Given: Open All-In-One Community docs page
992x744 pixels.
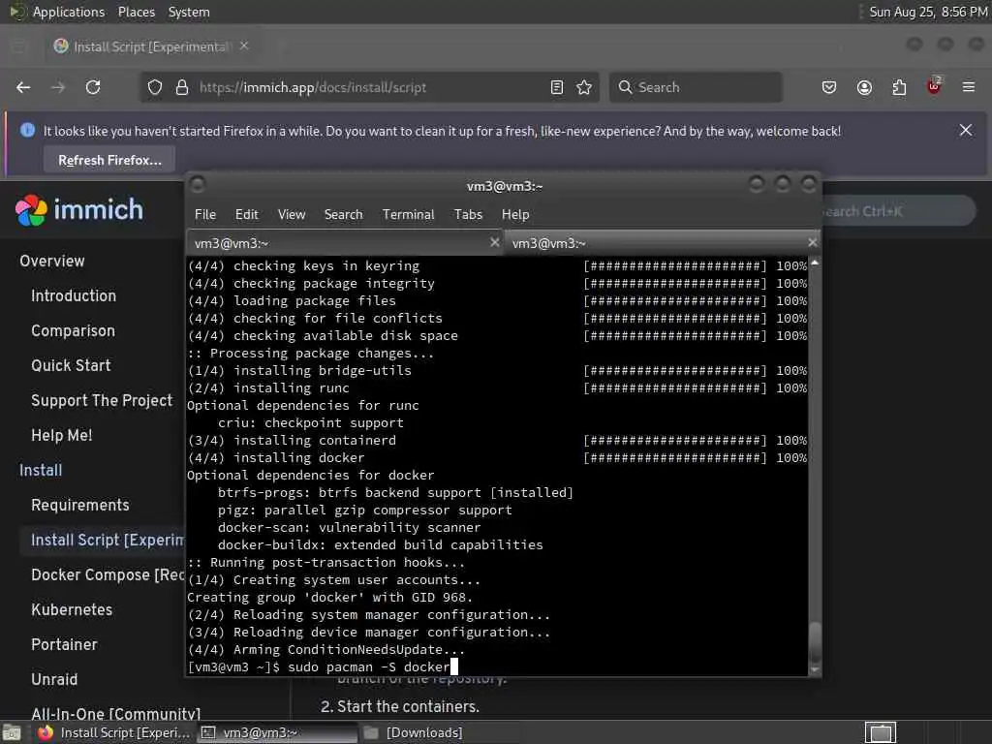Looking at the screenshot, I should [x=115, y=714].
